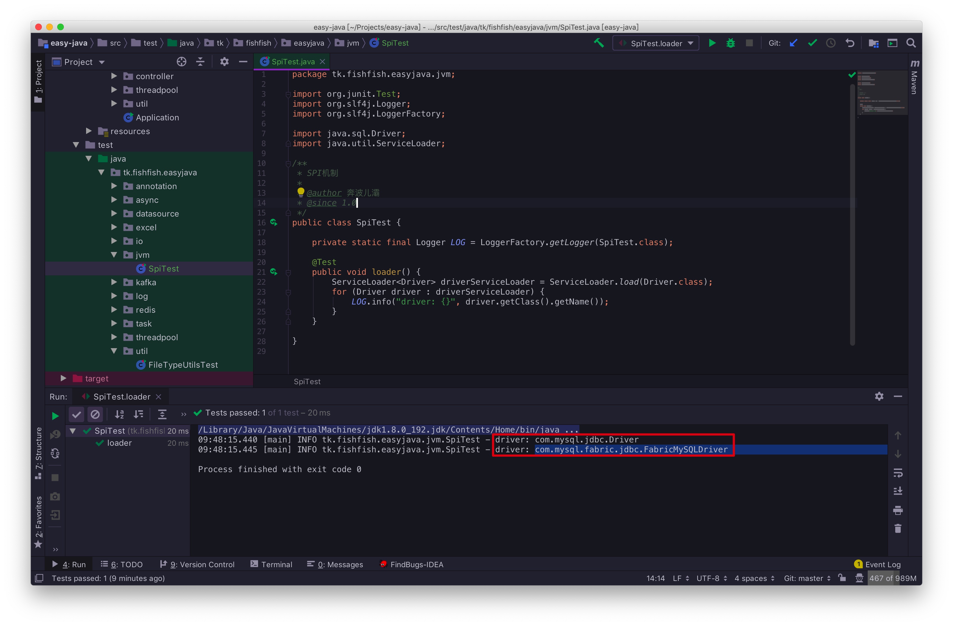Click the green Run button in top toolbar
The width and height of the screenshot is (953, 626).
coord(711,43)
